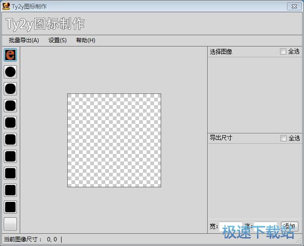Screen dimensions: 304x246
Task: Click the 添加 button to add a size
Action: click(289, 226)
